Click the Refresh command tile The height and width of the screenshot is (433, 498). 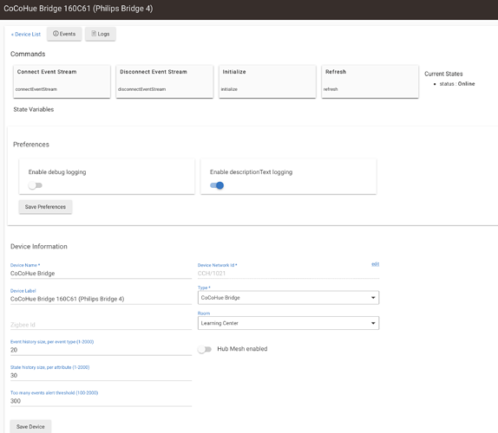pos(370,81)
